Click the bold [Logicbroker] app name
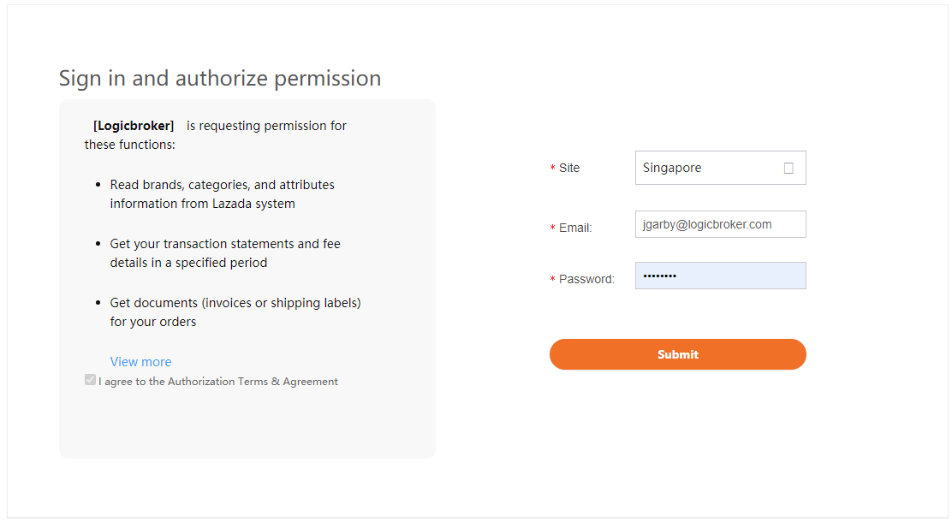The height and width of the screenshot is (522, 952). pyautogui.click(x=134, y=126)
